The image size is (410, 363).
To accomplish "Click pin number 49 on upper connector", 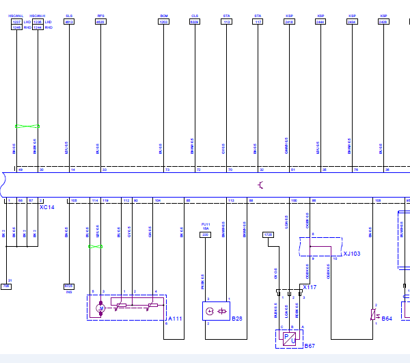I will pos(20,170).
